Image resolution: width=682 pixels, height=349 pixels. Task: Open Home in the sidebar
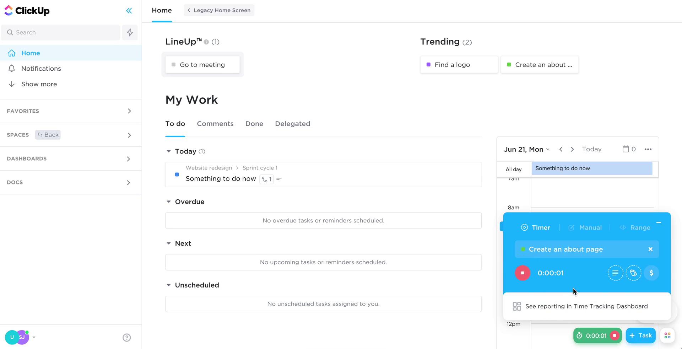(71, 53)
